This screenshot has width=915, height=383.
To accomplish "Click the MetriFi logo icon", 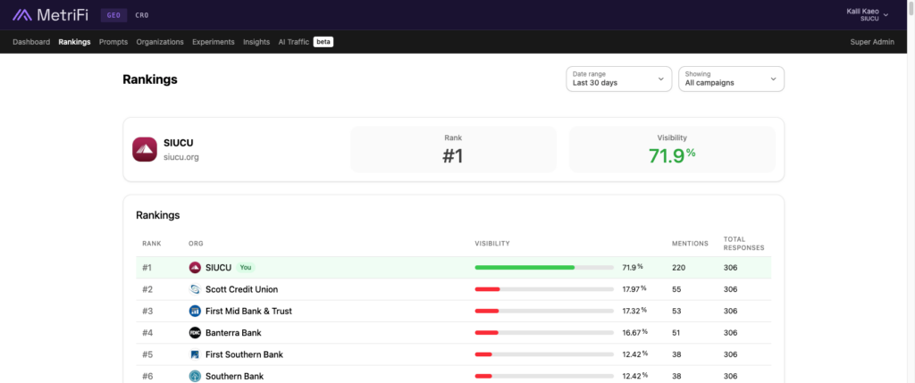I will click(x=22, y=15).
